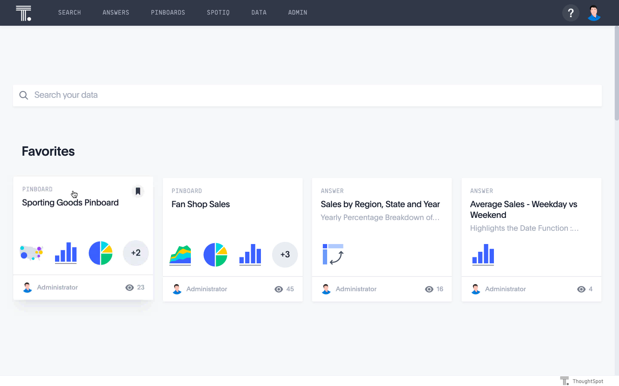Click the views eye icon showing 23
This screenshot has width=619, height=386.
coord(129,288)
